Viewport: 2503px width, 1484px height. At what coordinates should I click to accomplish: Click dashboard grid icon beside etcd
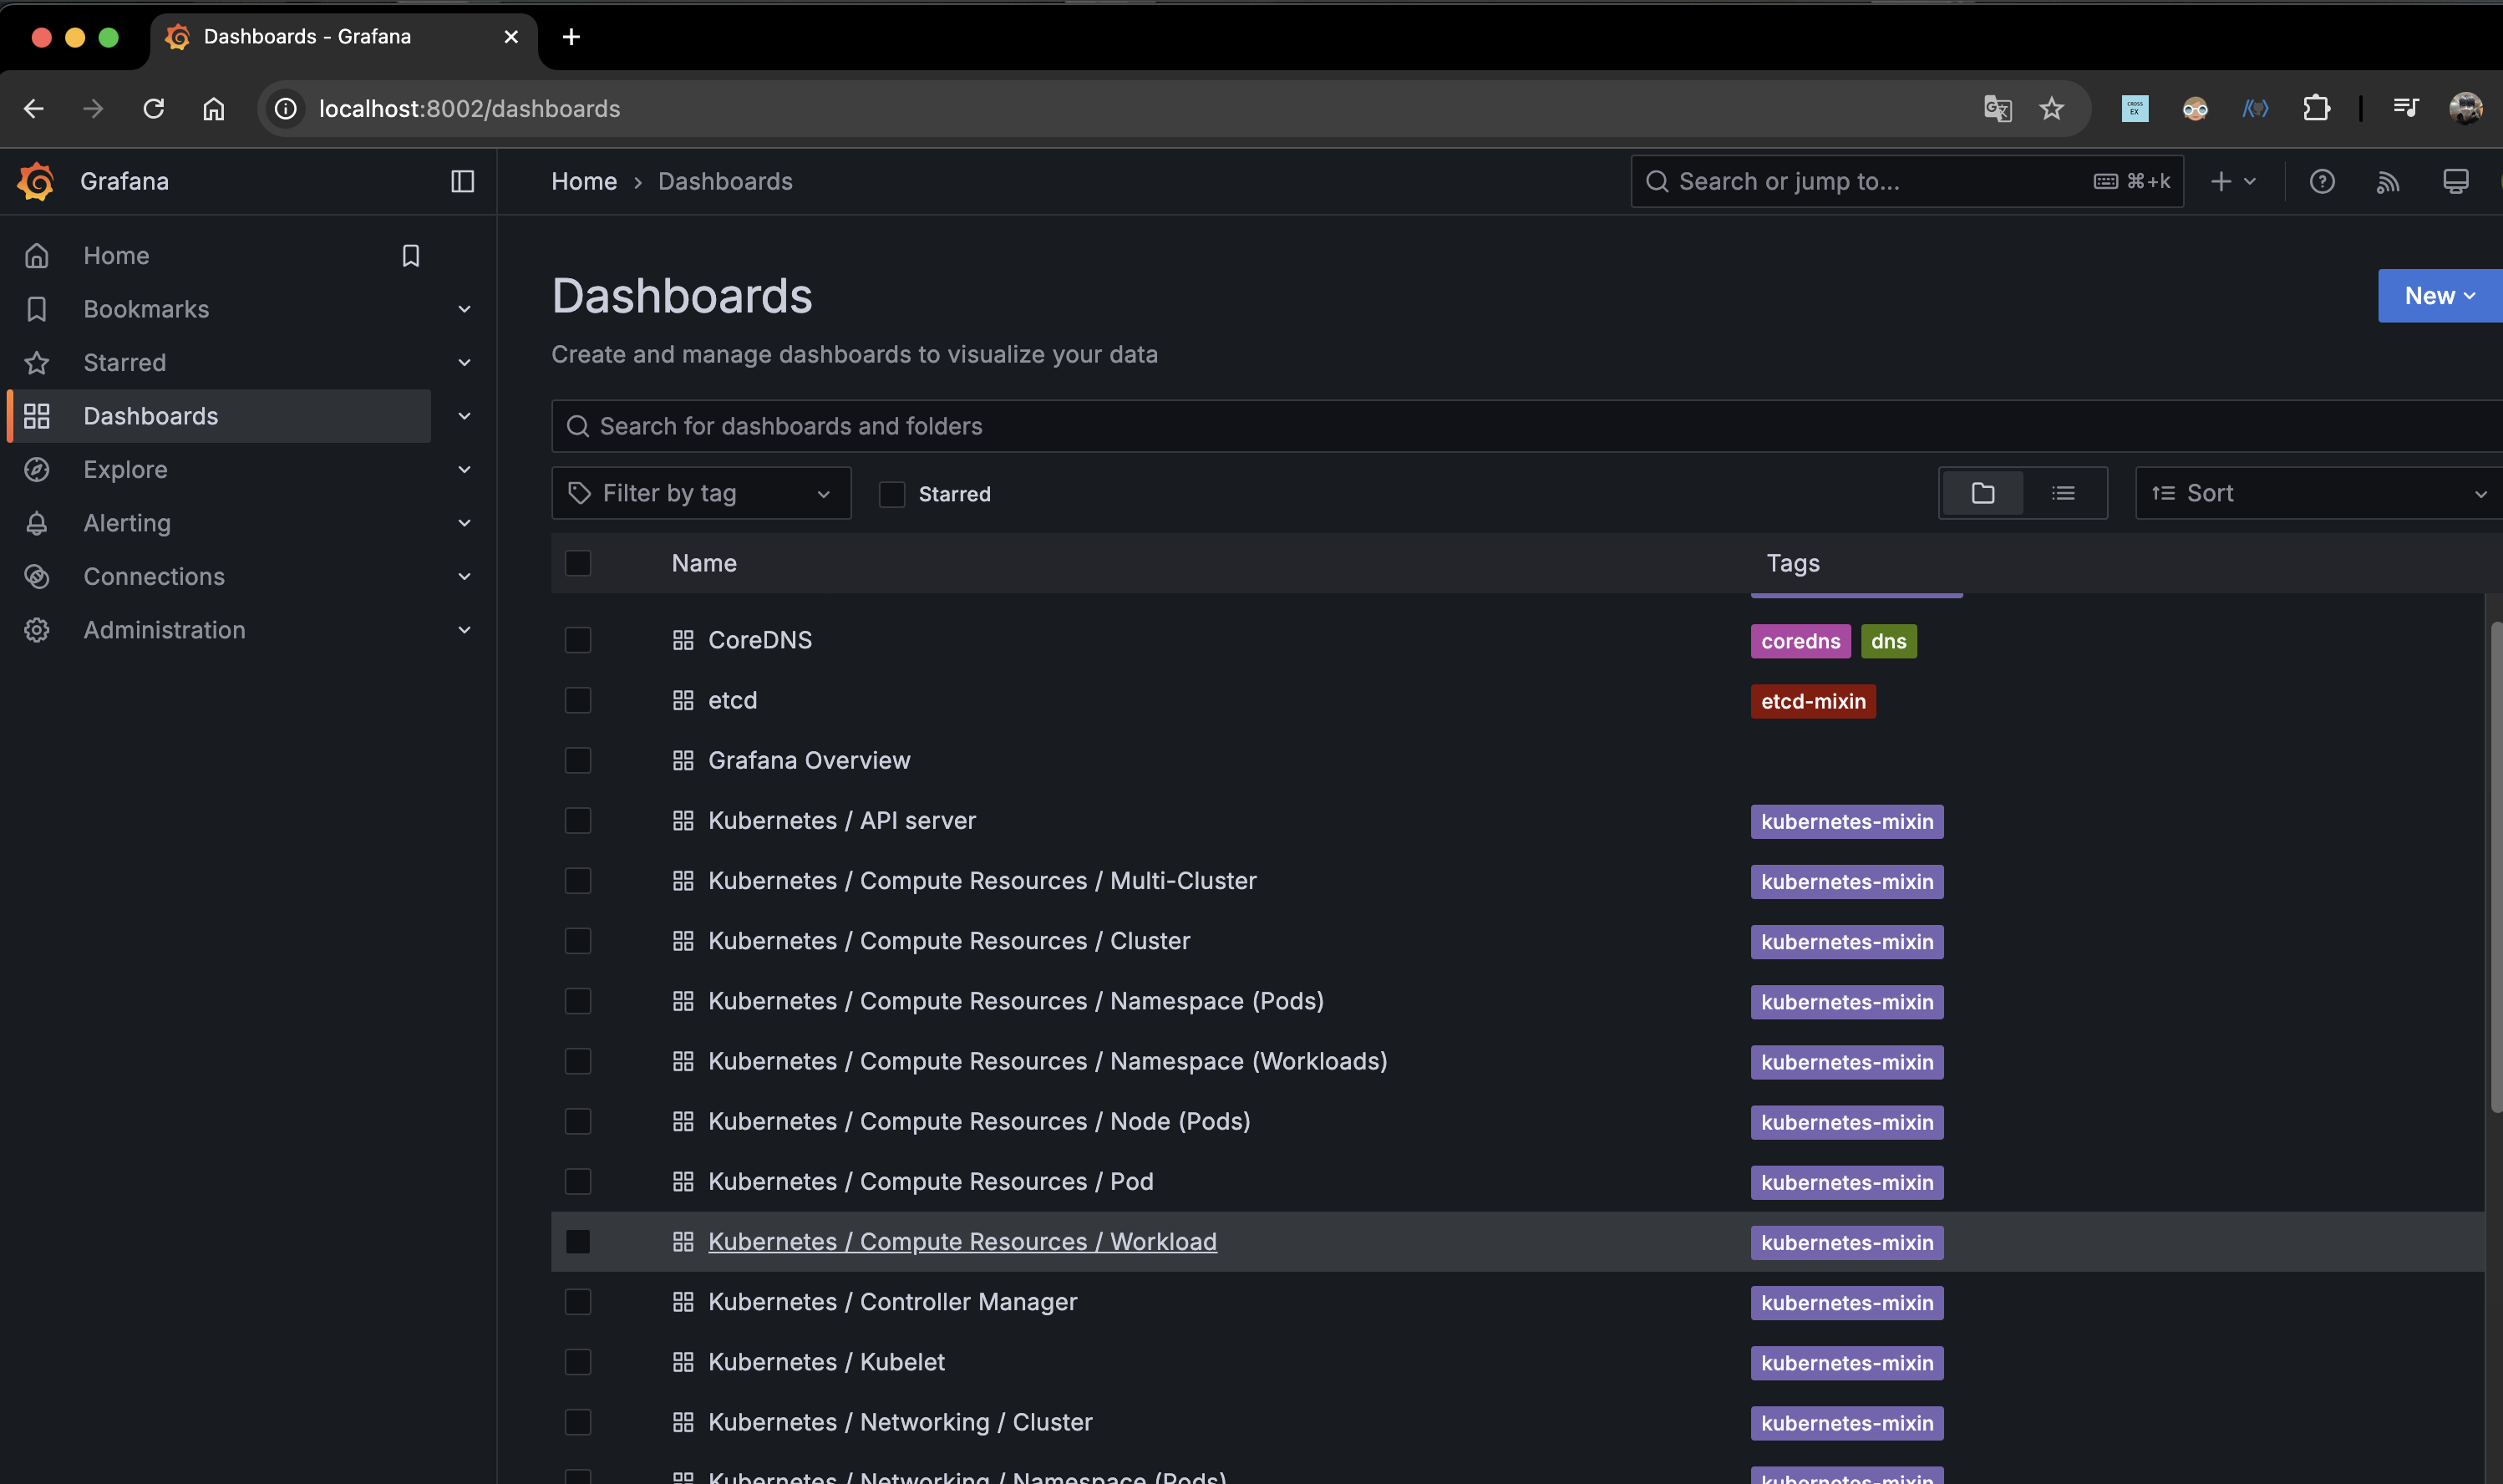pos(683,700)
